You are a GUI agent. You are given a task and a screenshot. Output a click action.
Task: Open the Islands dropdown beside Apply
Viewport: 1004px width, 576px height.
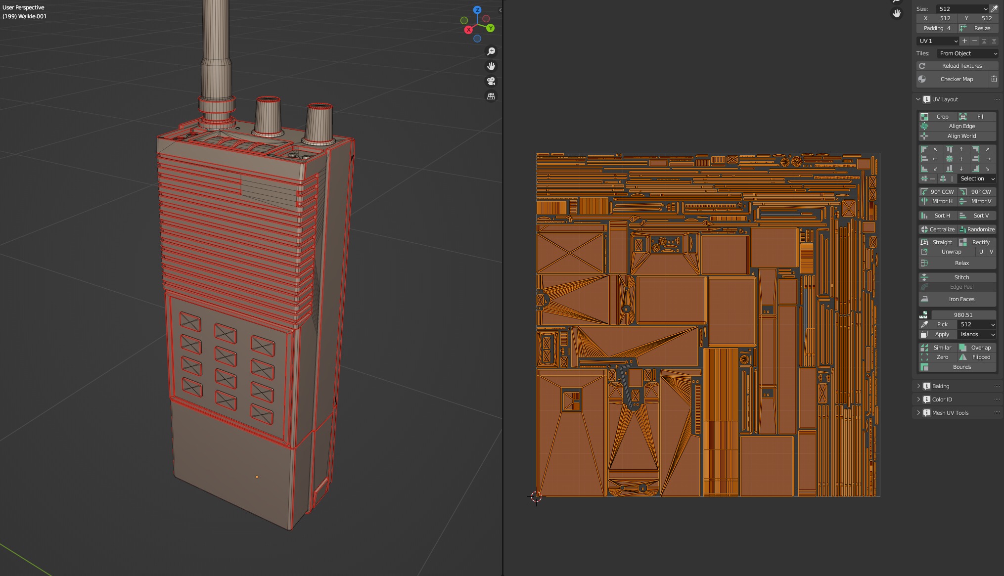[x=976, y=334]
